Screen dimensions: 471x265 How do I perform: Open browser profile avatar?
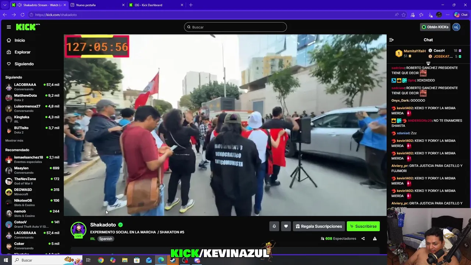[x=439, y=15]
